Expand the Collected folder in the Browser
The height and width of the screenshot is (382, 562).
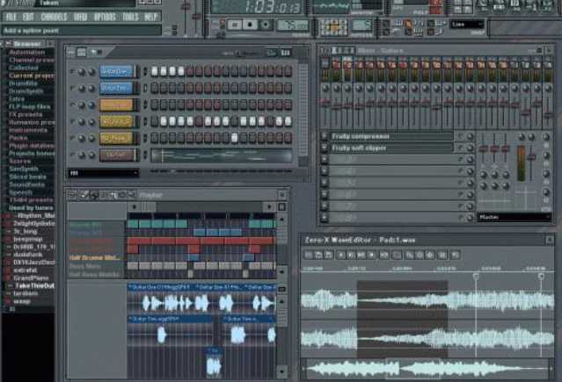pyautogui.click(x=23, y=68)
